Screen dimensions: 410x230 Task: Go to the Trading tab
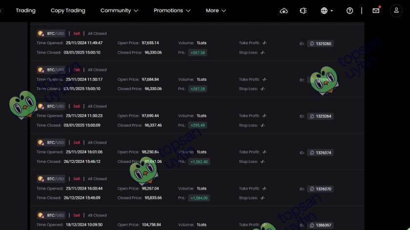[25, 11]
